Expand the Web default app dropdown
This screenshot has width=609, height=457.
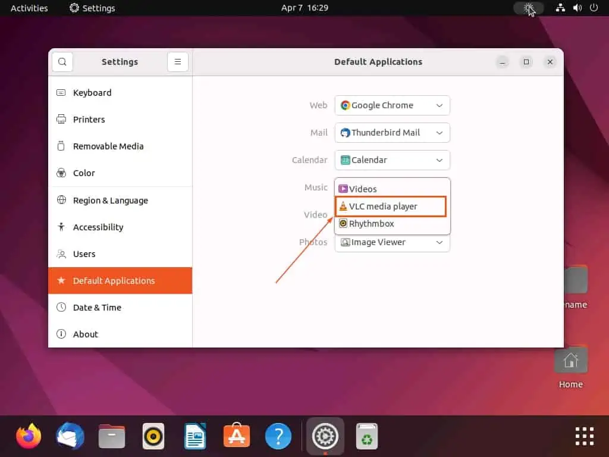(x=392, y=105)
